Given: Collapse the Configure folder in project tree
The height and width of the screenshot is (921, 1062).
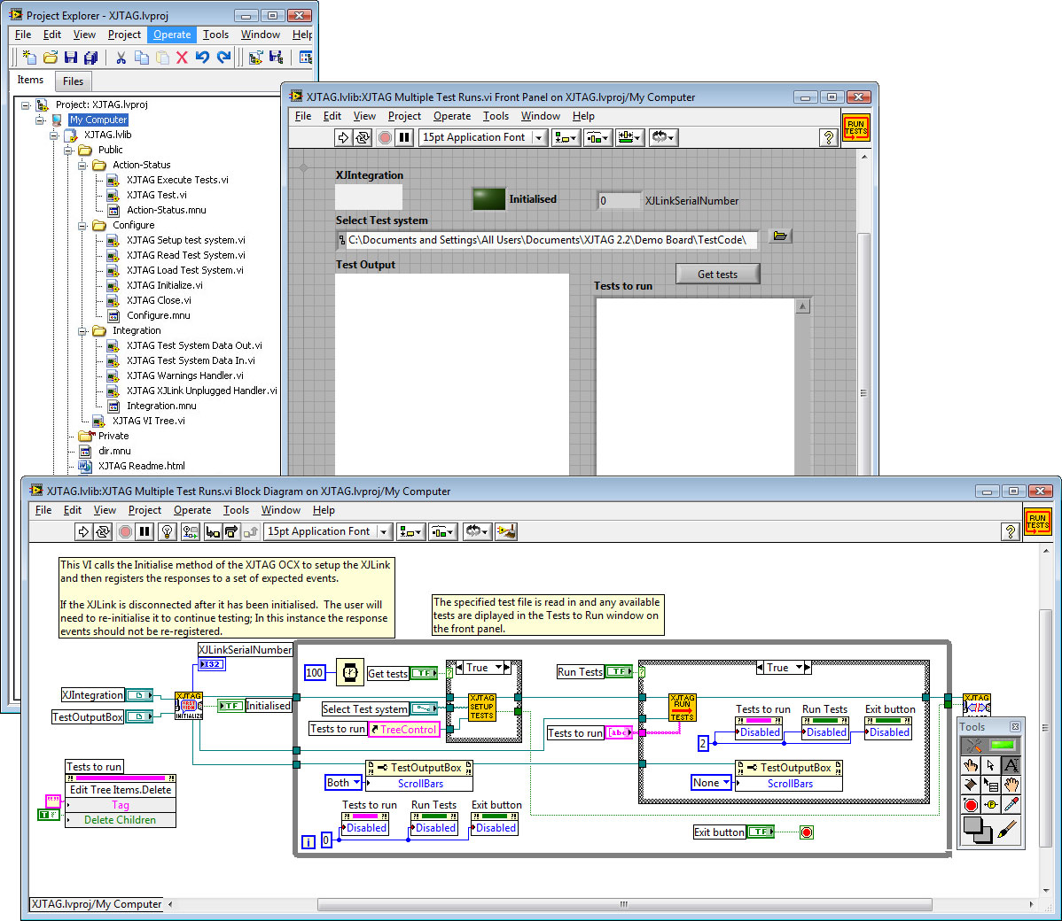Looking at the screenshot, I should pyautogui.click(x=82, y=225).
